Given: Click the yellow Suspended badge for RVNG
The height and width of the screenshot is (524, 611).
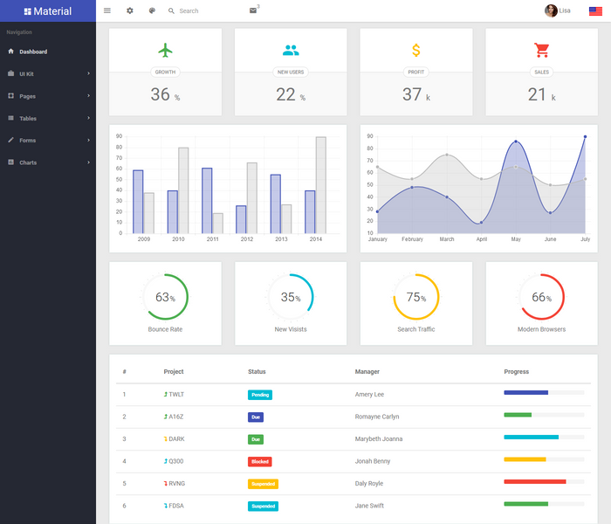Looking at the screenshot, I should coord(263,484).
